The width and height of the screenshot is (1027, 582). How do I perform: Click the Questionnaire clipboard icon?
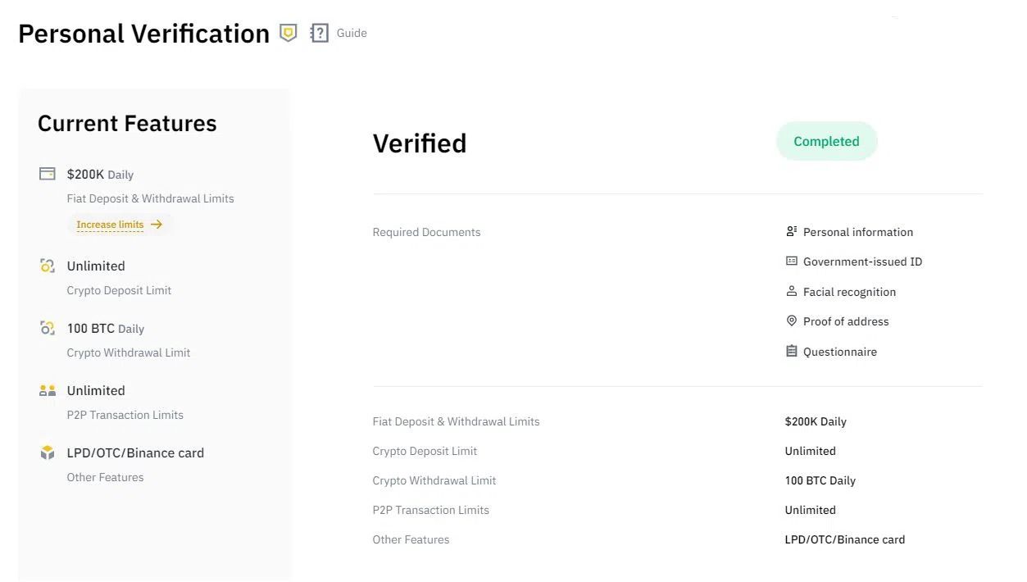pos(791,351)
